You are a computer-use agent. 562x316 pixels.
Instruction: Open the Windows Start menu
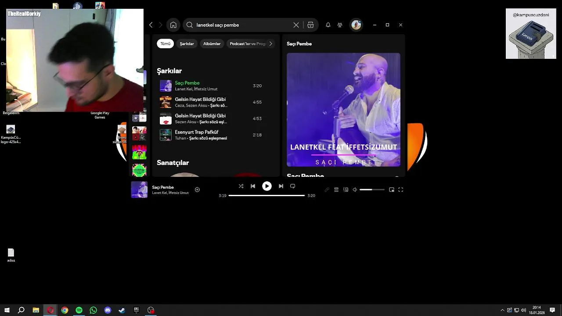pos(7,310)
